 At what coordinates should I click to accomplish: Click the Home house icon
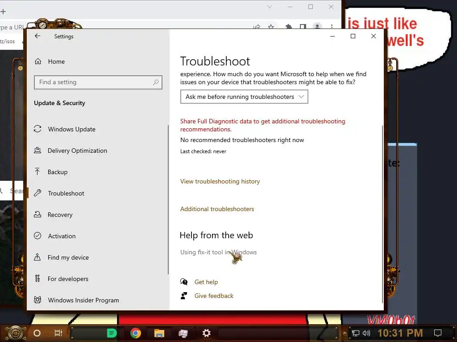coord(38,61)
